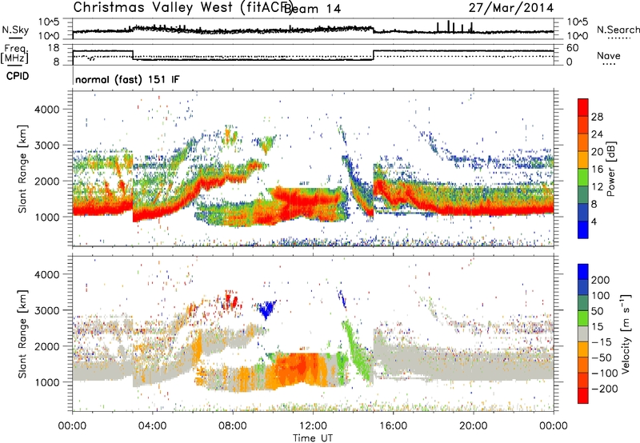Click the gray −15 to 15 Velocity swatch

tap(583, 333)
